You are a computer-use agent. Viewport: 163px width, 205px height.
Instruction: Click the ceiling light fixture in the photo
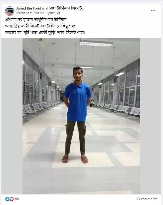coord(96,43)
